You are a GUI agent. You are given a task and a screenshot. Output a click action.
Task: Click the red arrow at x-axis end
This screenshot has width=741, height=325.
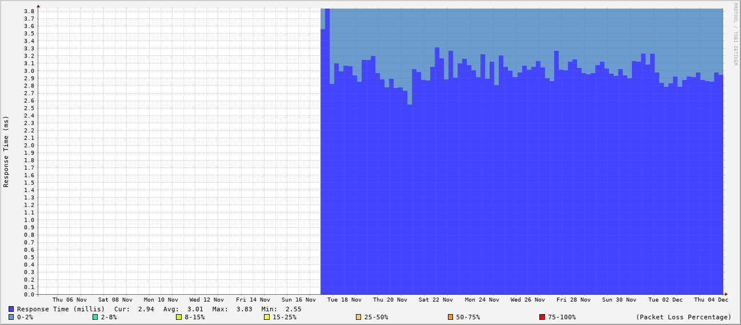pos(727,295)
